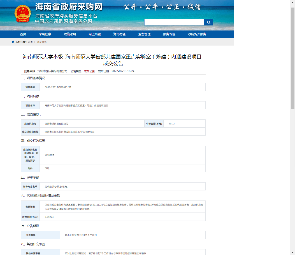This screenshot has width=295, height=255.
Task: Open the 服务专区 navigation menu
Action: pos(169,34)
